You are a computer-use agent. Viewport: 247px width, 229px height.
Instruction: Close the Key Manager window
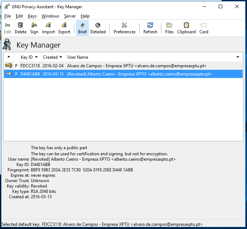(x=237, y=6)
